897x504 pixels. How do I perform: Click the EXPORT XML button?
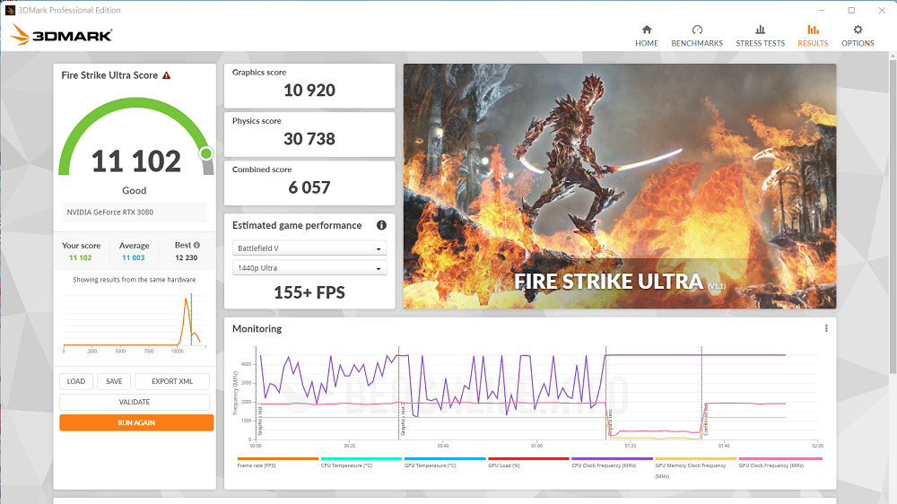172,381
